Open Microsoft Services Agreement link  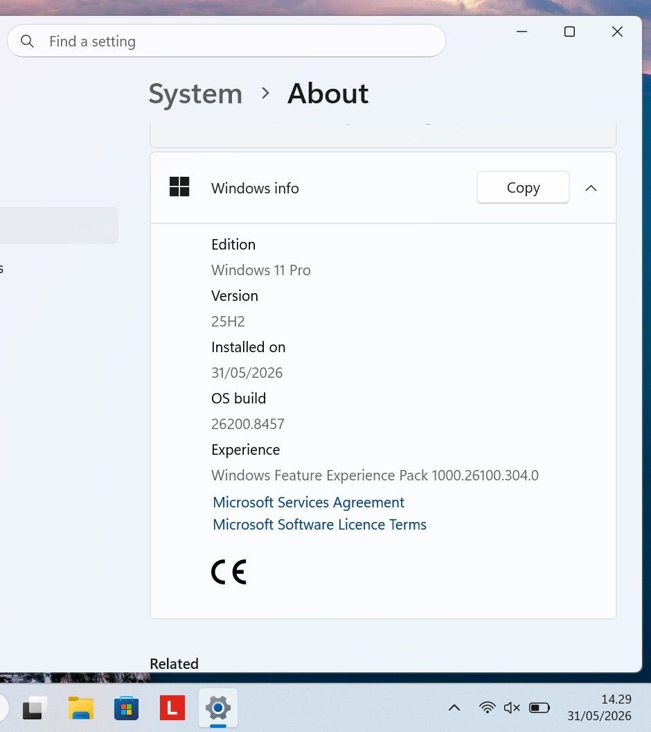click(x=308, y=503)
